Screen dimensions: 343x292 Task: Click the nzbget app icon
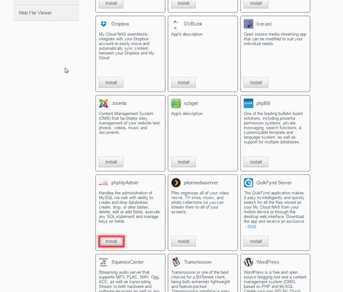point(176,103)
